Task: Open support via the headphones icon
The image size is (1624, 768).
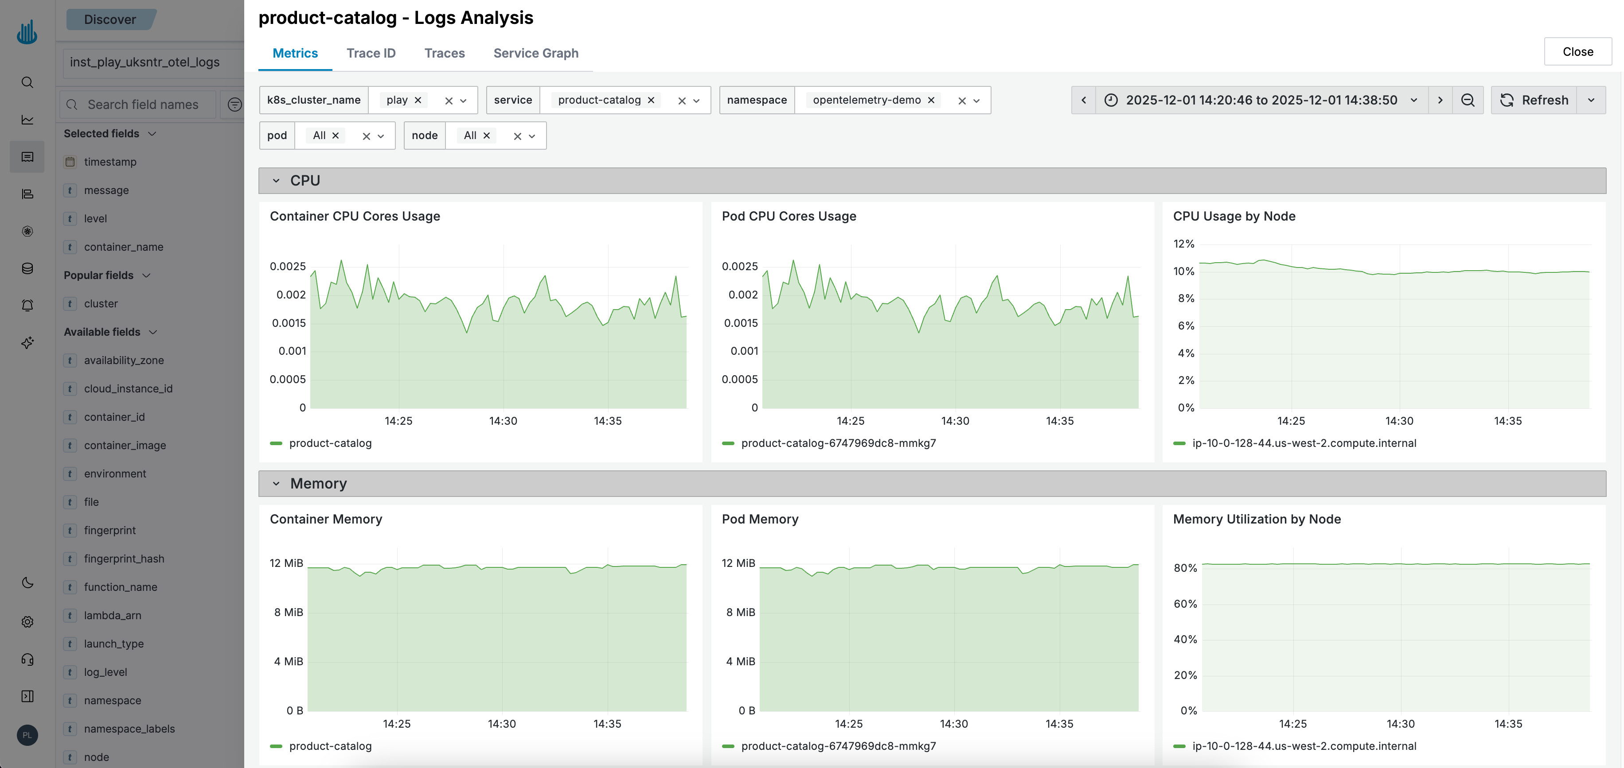Action: [x=27, y=659]
